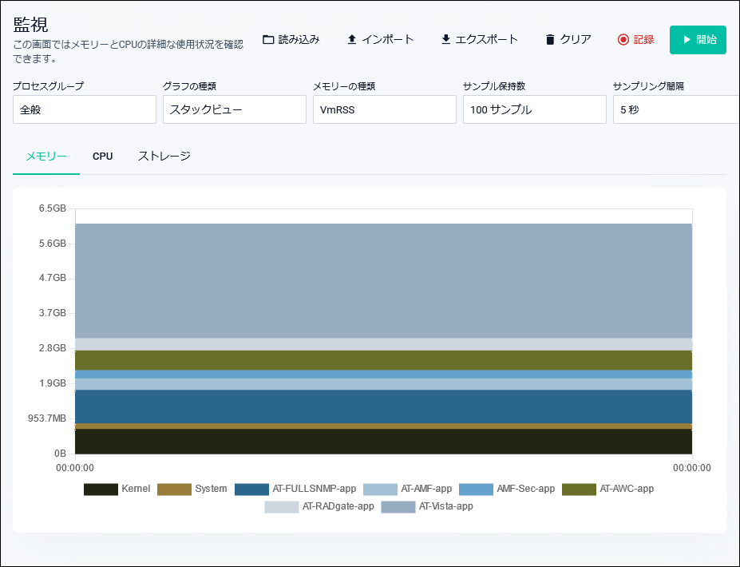This screenshot has height=567, width=740.
Task: Click the Kernel legend label
Action: [x=136, y=489]
